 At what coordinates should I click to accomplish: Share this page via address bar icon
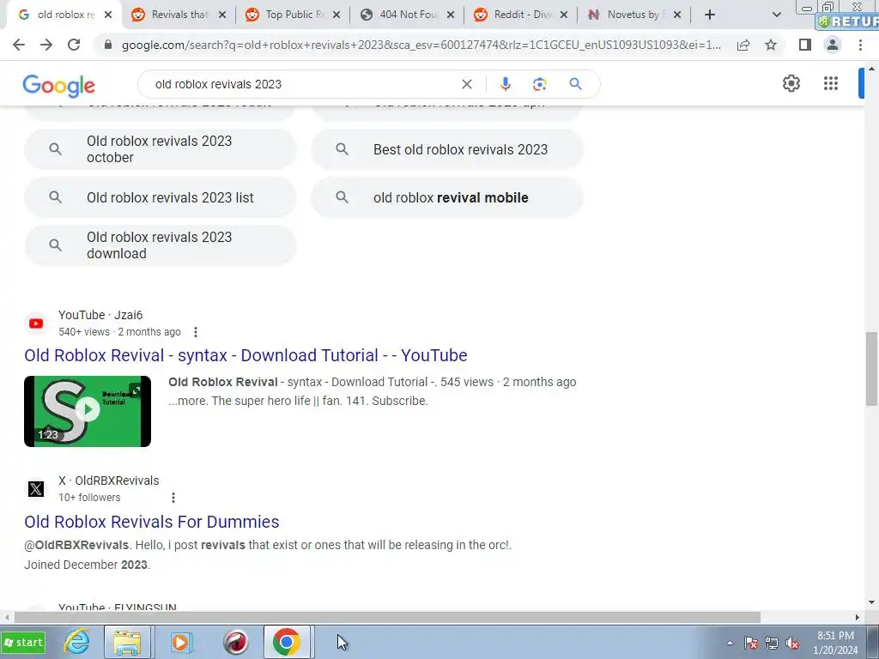pyautogui.click(x=743, y=45)
